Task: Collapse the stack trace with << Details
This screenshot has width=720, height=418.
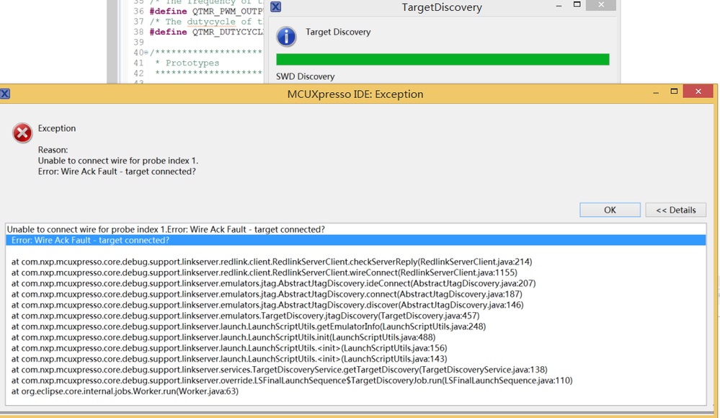Action: point(675,210)
